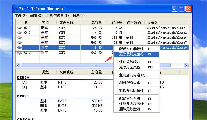Open the 编辑(E) menu

(x=36, y=15)
